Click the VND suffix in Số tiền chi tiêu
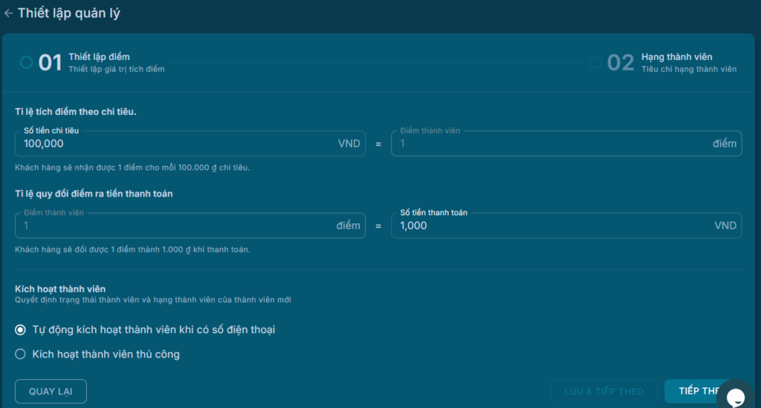This screenshot has height=408, width=761. [x=349, y=144]
